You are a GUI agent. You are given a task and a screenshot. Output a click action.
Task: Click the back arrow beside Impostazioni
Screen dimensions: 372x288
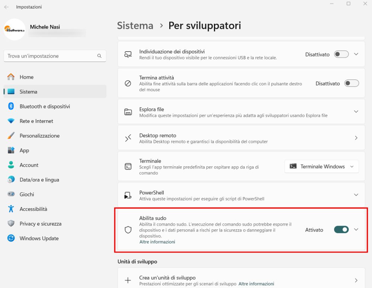tap(6, 7)
